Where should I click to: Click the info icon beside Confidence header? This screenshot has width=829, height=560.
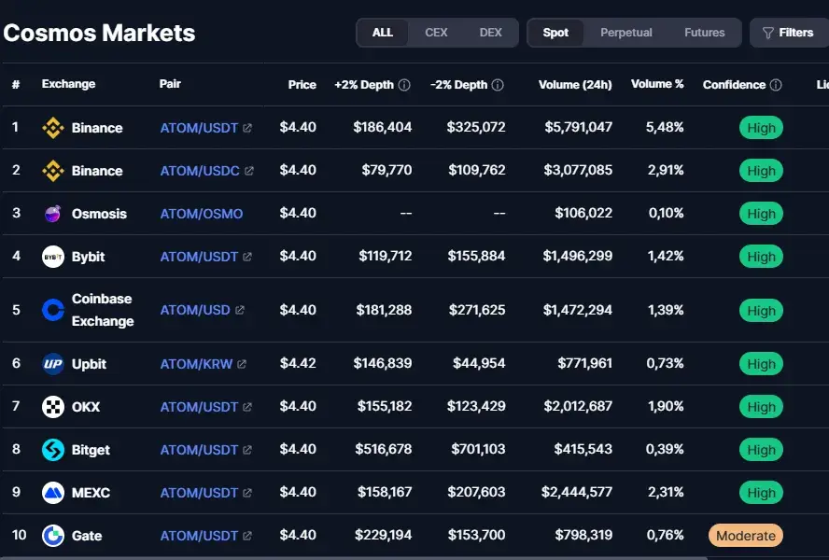776,85
